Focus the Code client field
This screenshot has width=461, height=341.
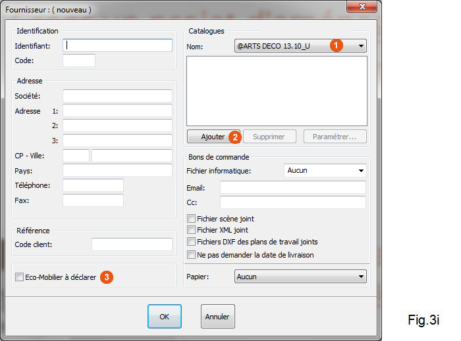(132, 244)
